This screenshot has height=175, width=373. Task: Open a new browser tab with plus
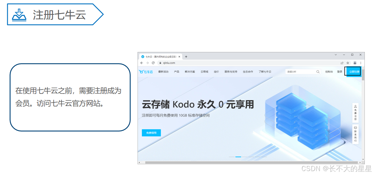[186, 57]
